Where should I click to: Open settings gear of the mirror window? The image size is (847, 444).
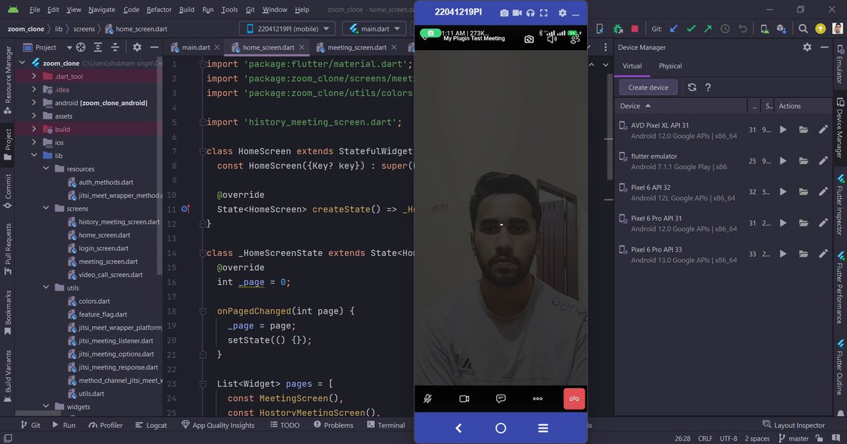(x=562, y=13)
